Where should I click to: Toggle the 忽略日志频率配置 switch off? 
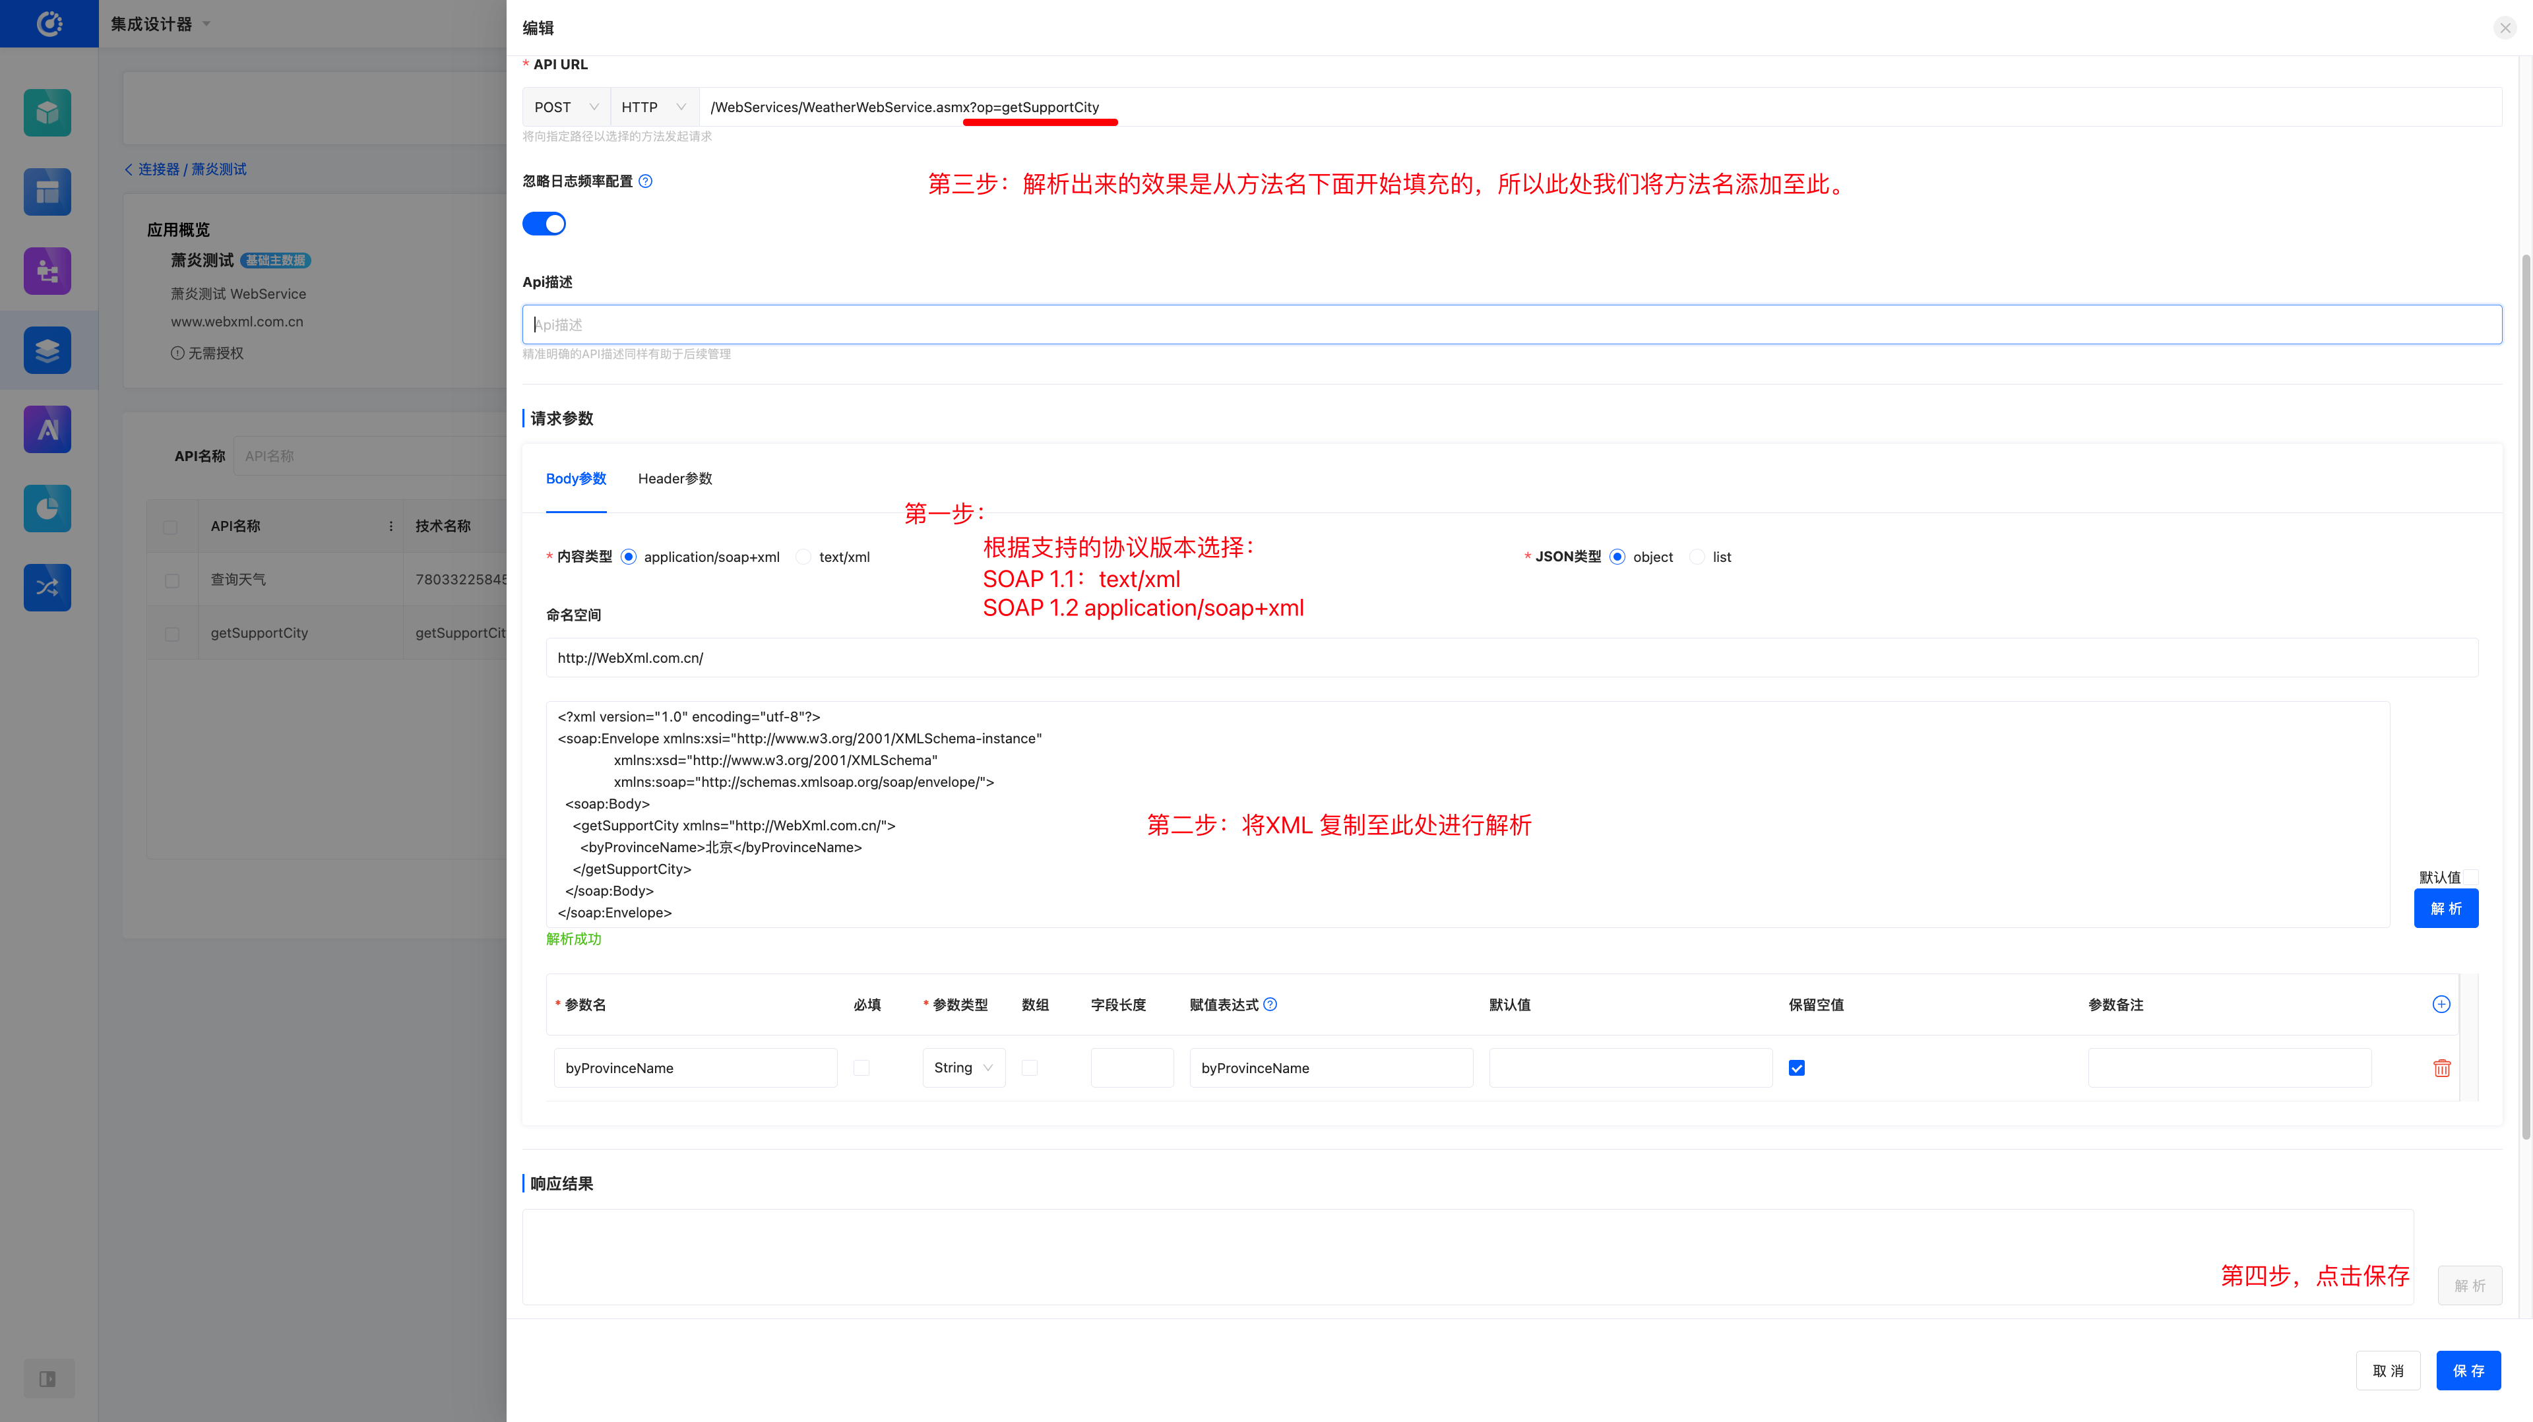(544, 224)
